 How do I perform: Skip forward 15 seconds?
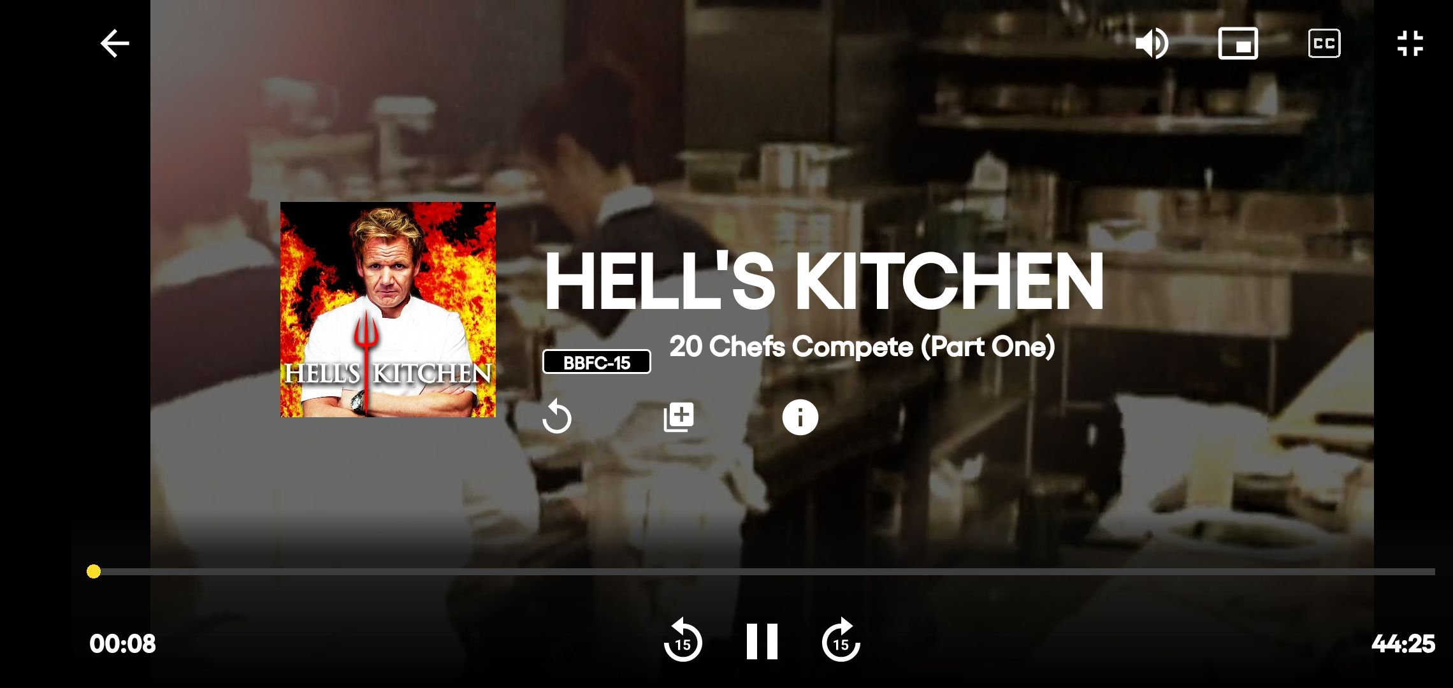point(841,640)
